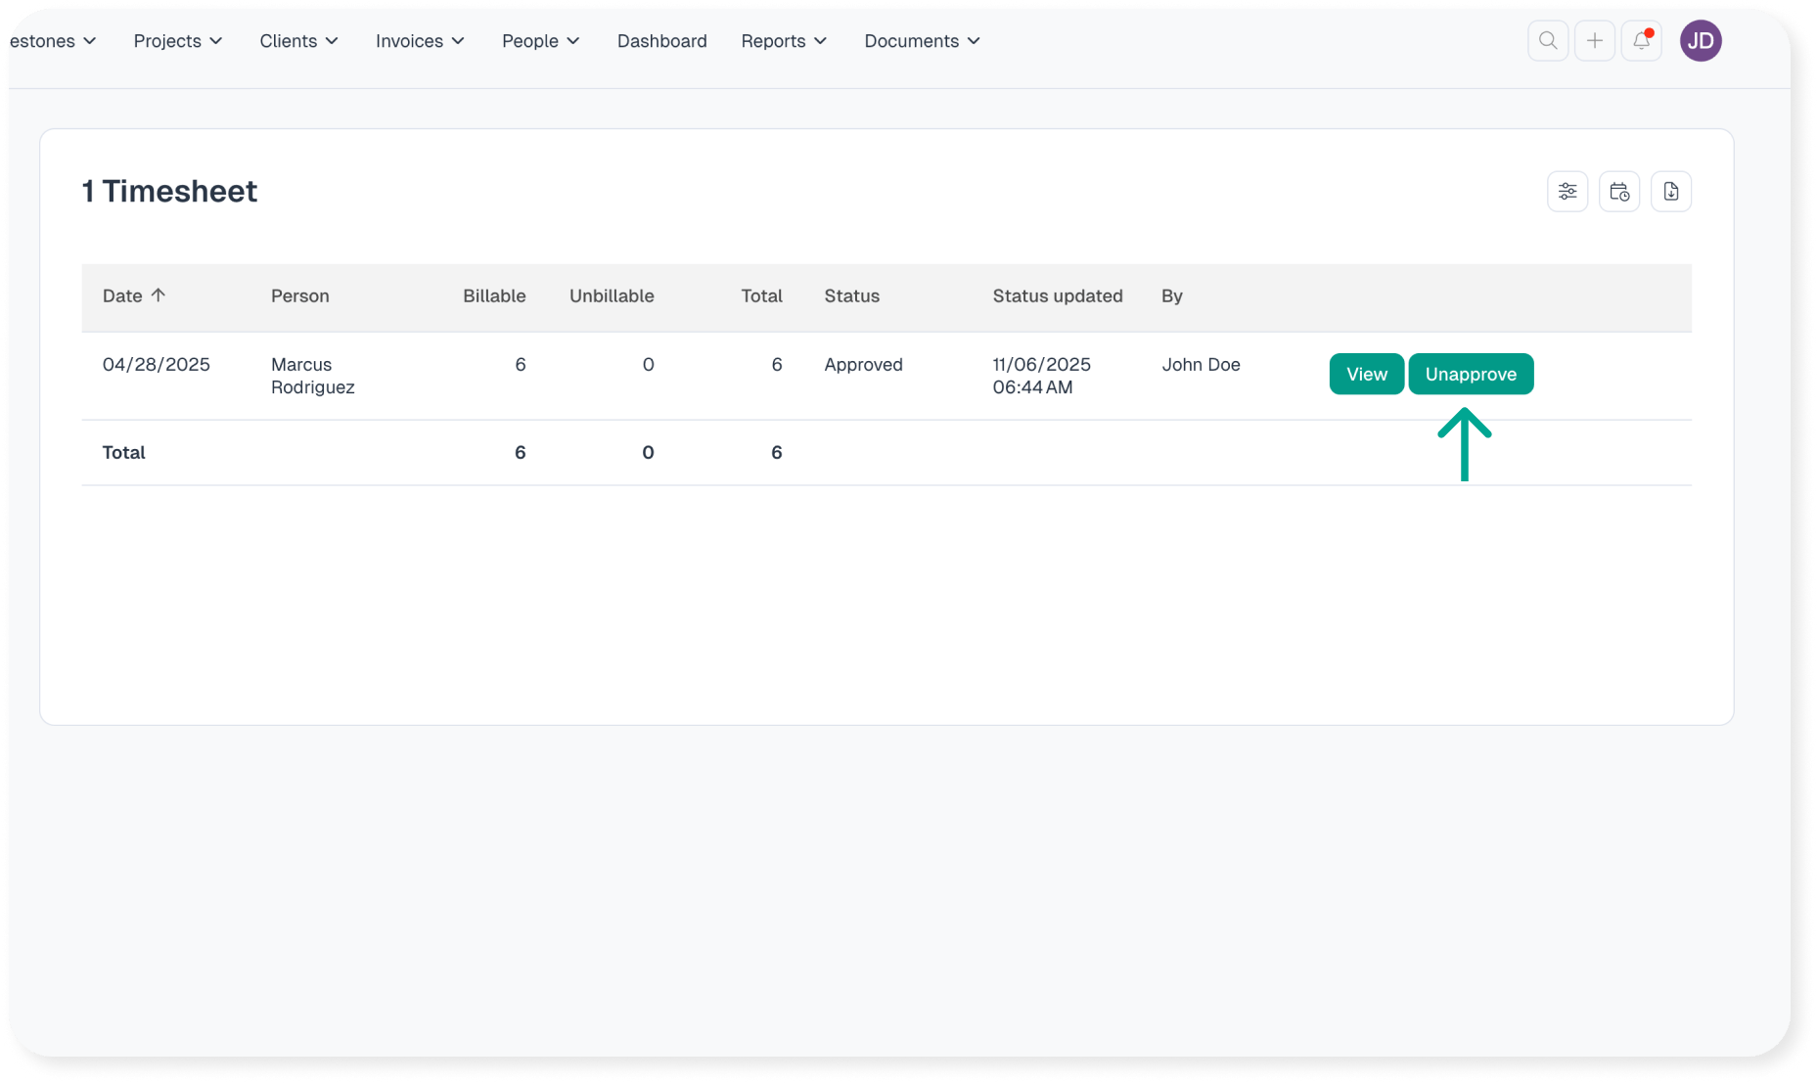Go to the Dashboard nav item

(x=661, y=41)
